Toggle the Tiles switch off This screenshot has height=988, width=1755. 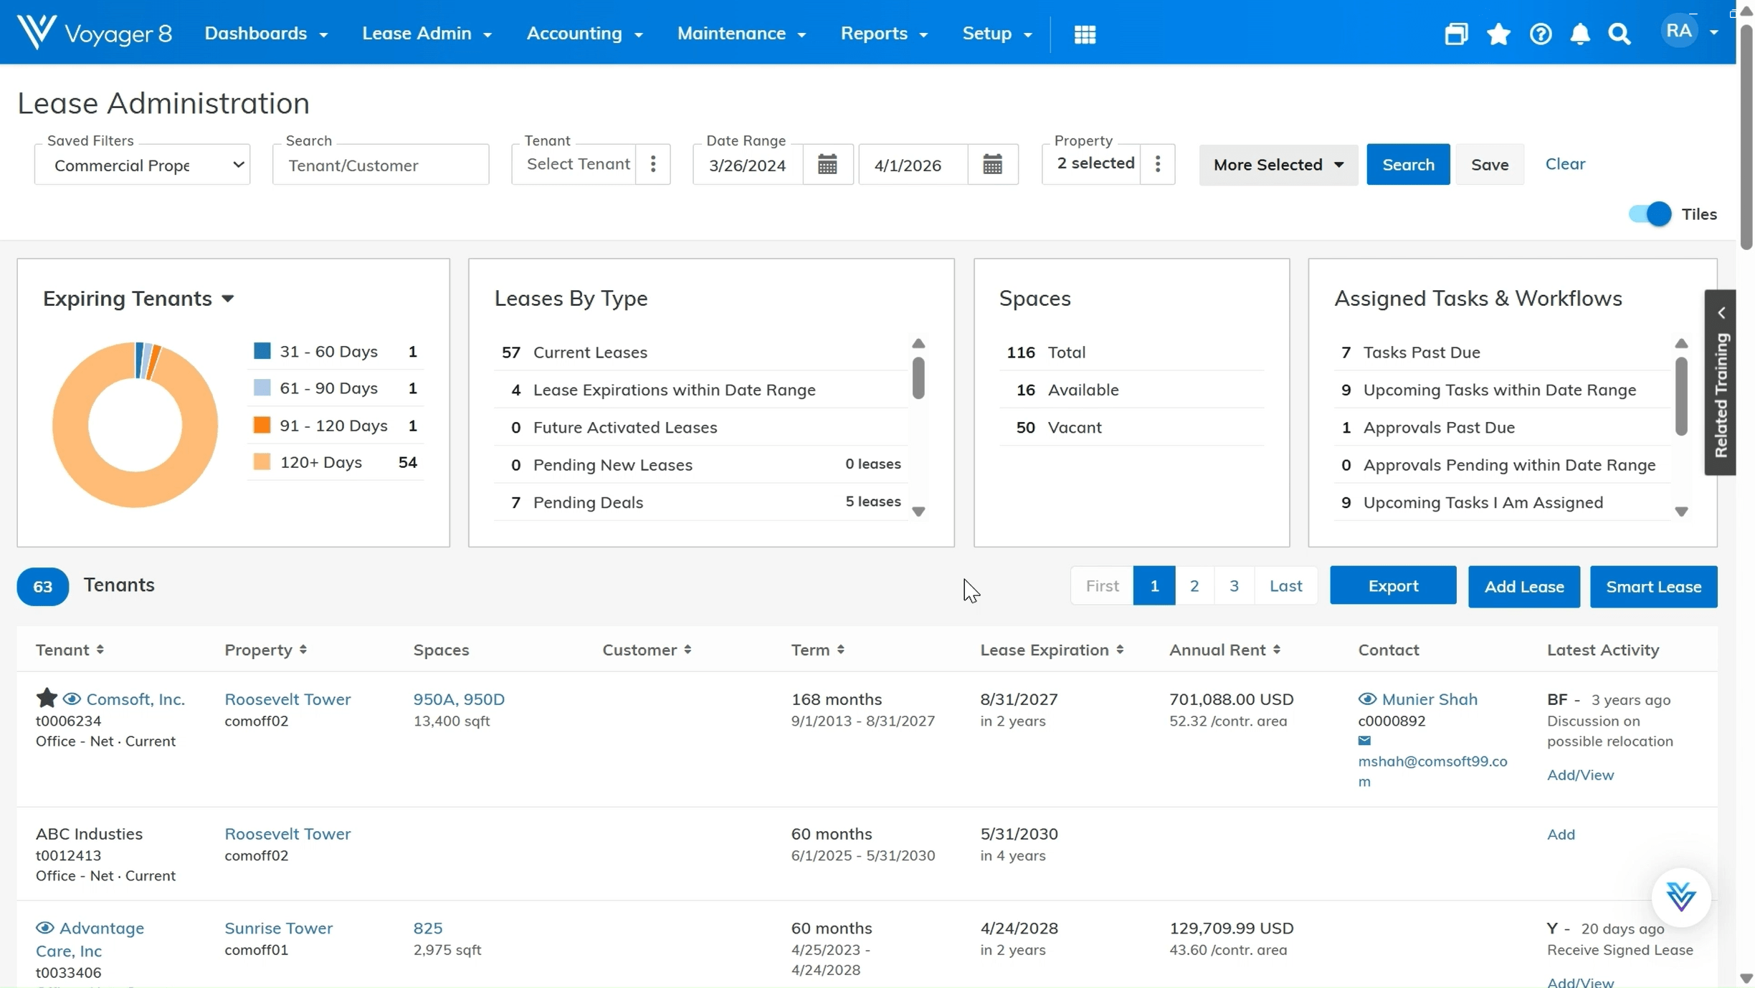[x=1650, y=214]
